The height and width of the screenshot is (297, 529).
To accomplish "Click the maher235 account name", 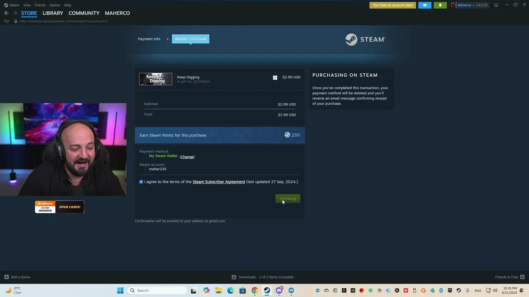I will (x=158, y=169).
